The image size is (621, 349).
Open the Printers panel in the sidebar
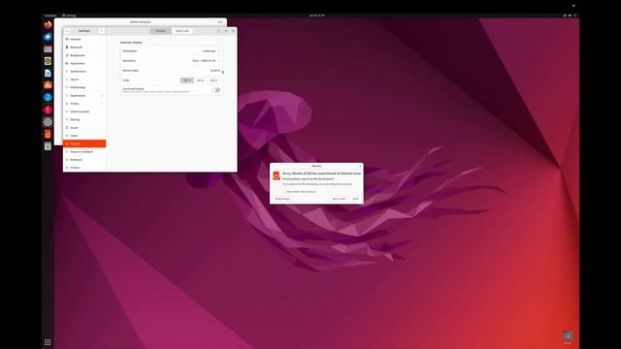click(84, 168)
